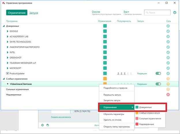Click green restriction swatch for MICROSOFT
Viewport: 180px width, 134px height.
pos(105,68)
